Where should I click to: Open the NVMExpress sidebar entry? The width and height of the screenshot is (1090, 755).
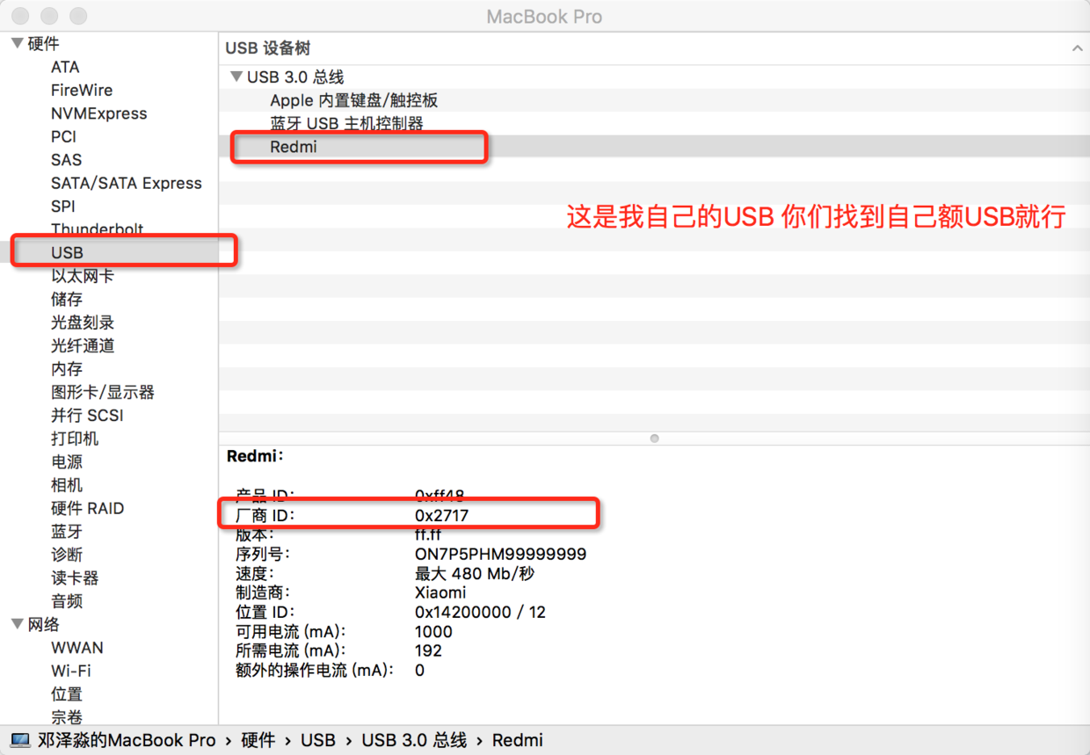(x=99, y=113)
